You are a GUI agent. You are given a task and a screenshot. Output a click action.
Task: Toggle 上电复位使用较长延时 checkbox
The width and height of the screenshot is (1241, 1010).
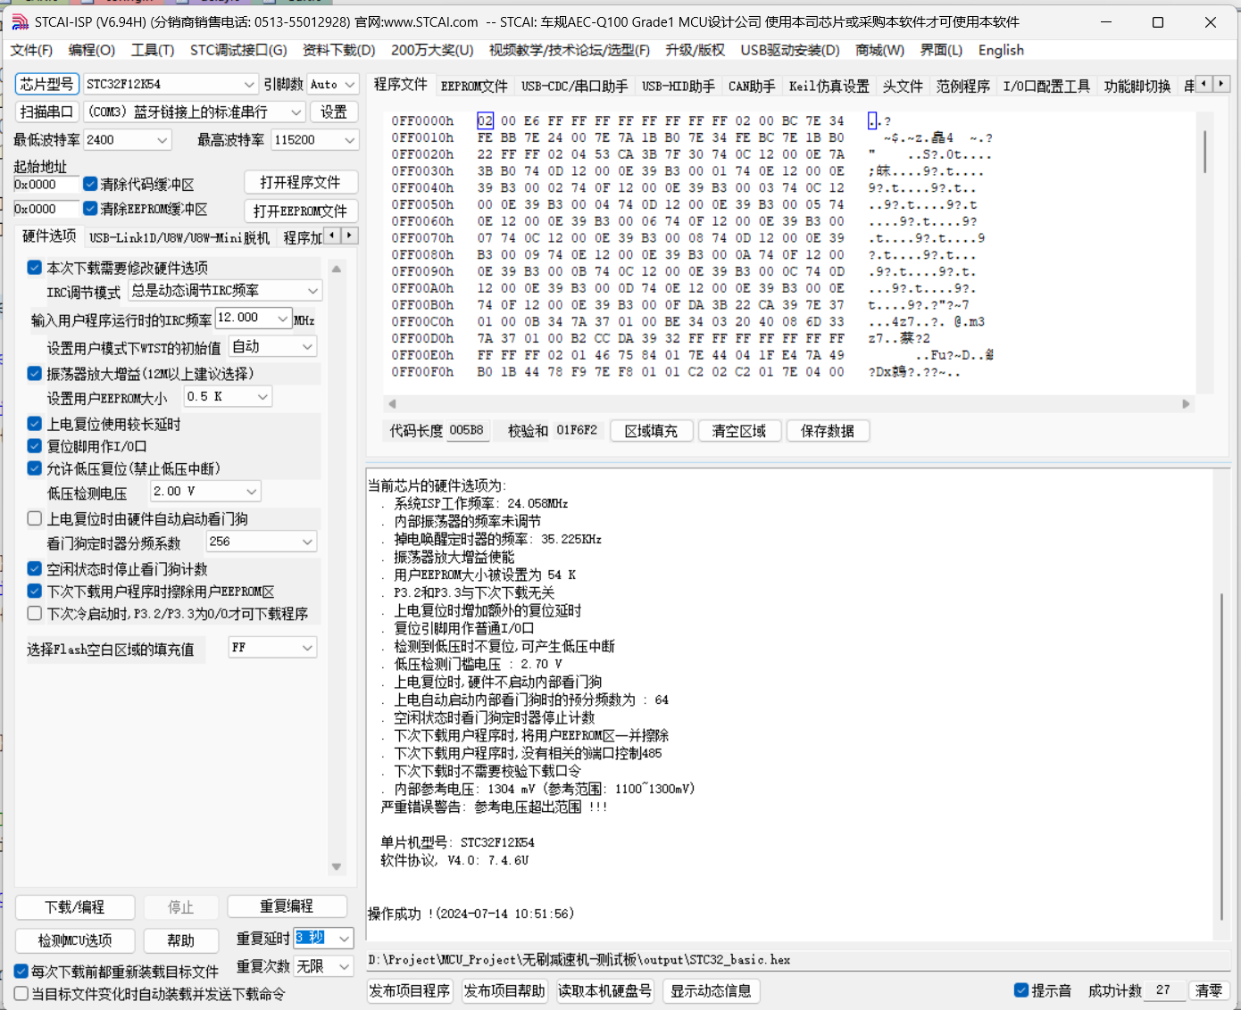(x=35, y=424)
